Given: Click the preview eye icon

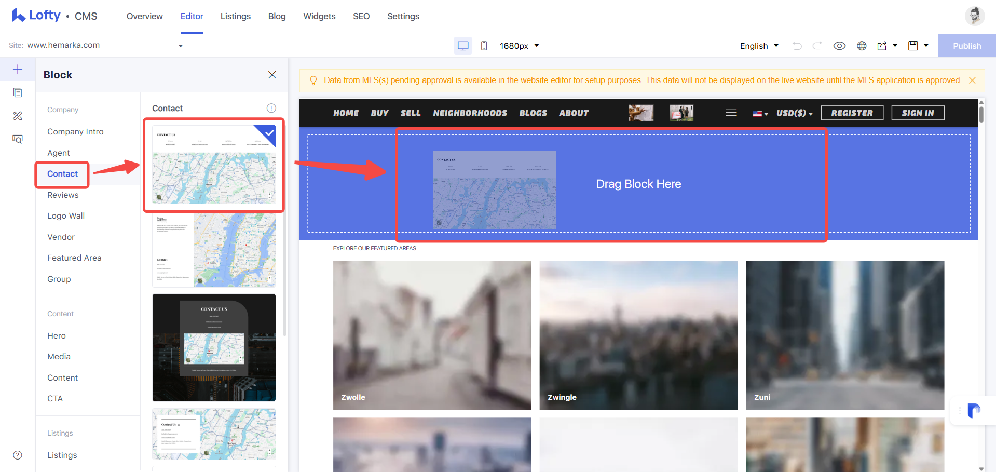Looking at the screenshot, I should pos(839,46).
